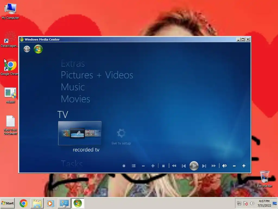Viewport: 278px width, 209px height.
Task: Select the reboot desktop icon
Action: pos(11,96)
